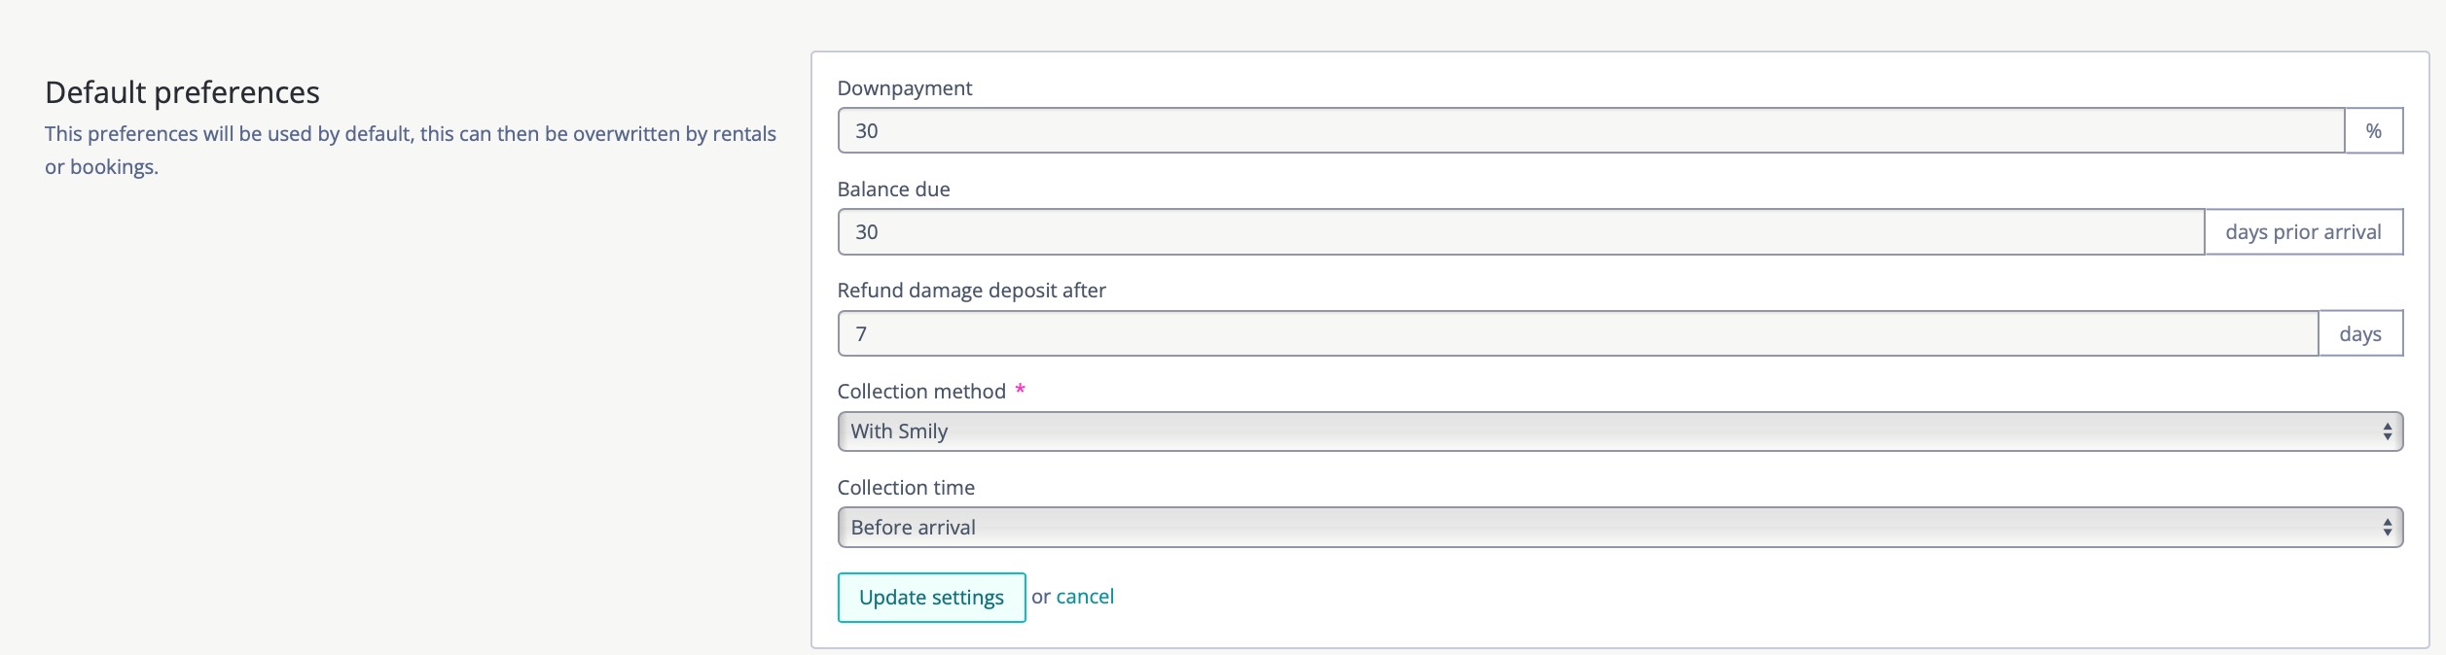2446x655 pixels.
Task: Click the Default preferences heading
Action: [x=182, y=92]
